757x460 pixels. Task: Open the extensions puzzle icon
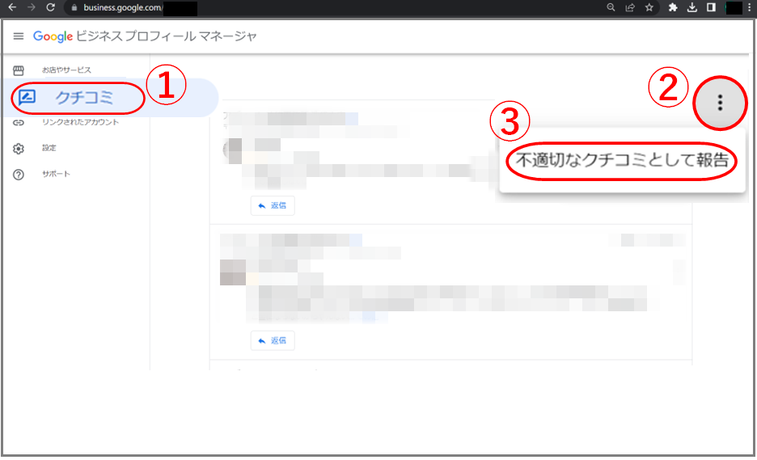pyautogui.click(x=673, y=7)
